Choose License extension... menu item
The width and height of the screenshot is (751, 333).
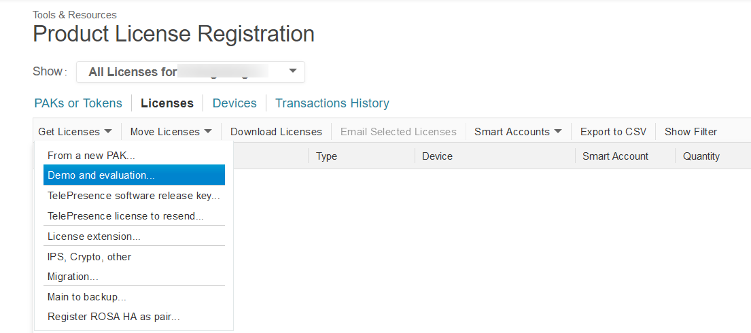[134, 236]
